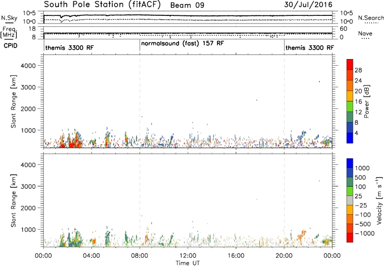Click the 'Time UT' axis title
384x266 pixels.
[x=188, y=263]
